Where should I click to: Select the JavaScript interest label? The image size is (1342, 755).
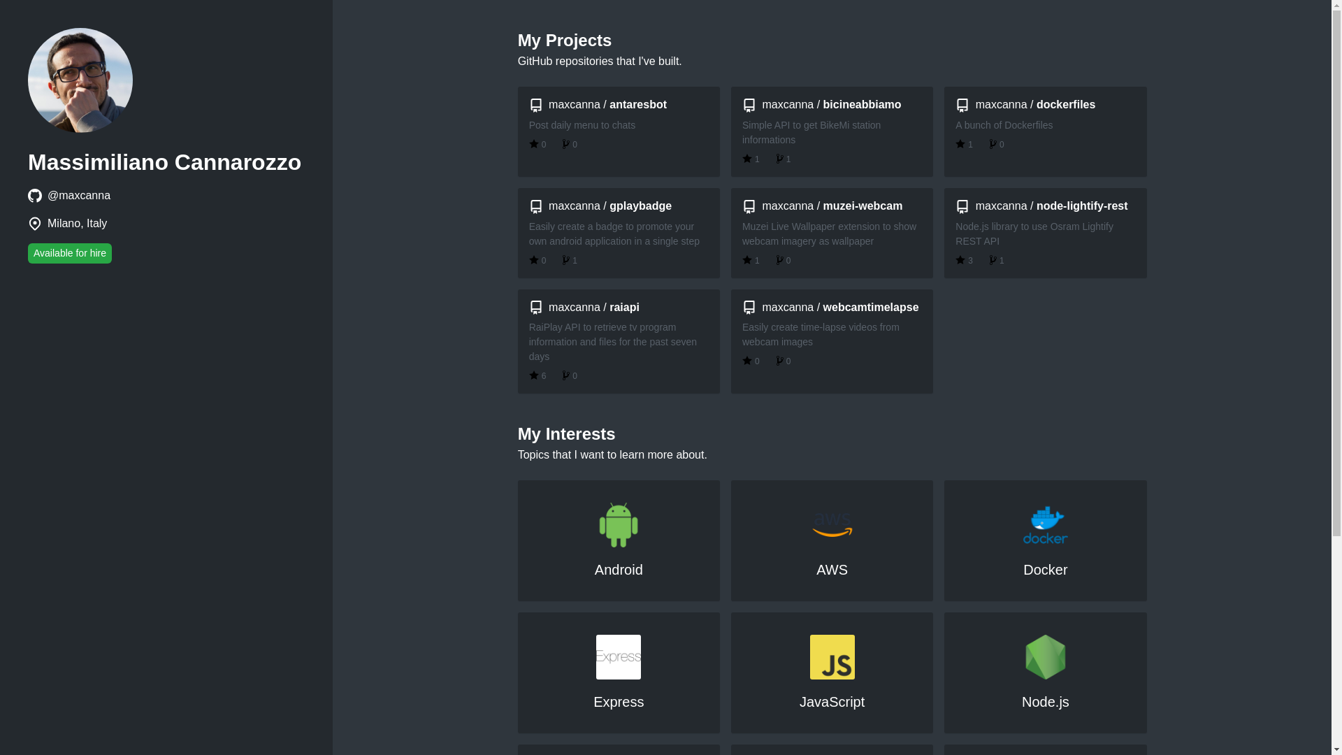[832, 702]
